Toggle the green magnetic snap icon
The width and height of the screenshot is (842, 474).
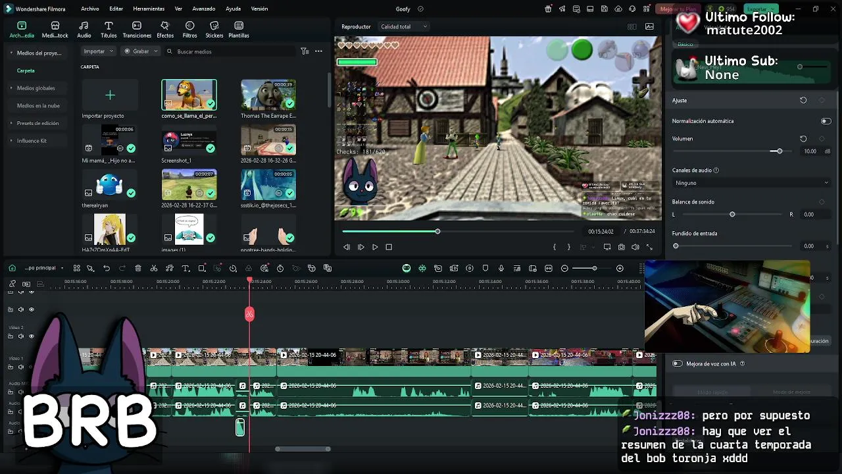422,269
